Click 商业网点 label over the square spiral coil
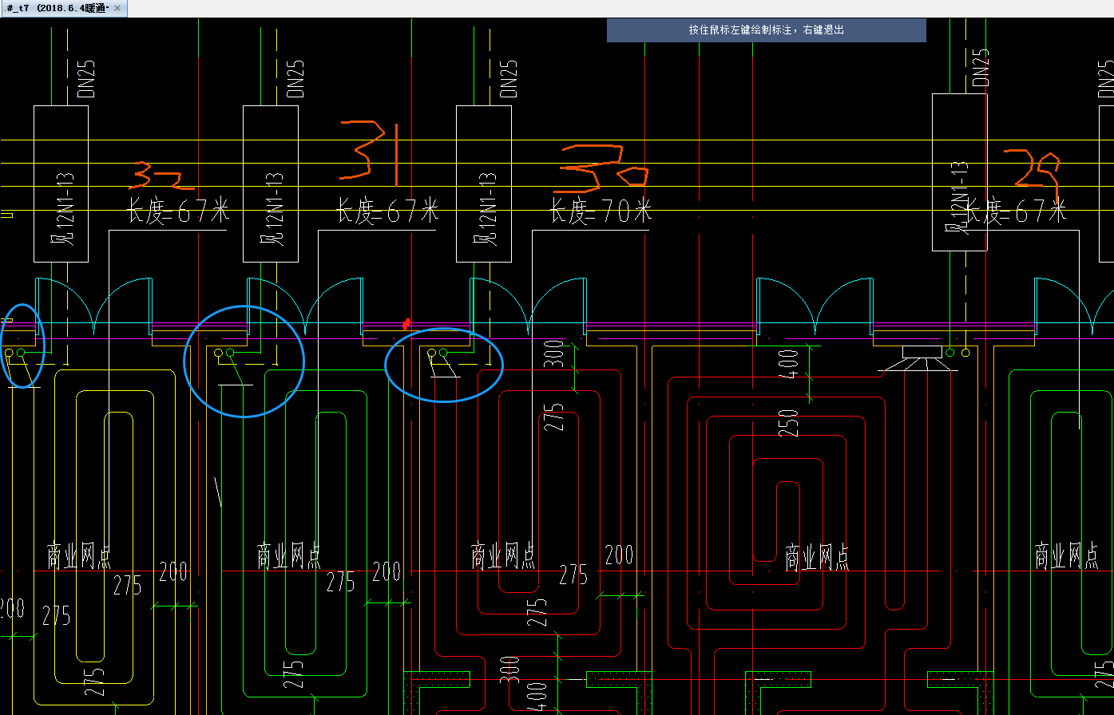The image size is (1114, 715). point(817,557)
